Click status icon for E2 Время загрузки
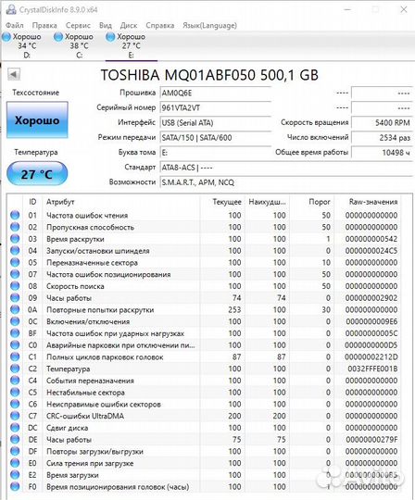 coord(15,475)
